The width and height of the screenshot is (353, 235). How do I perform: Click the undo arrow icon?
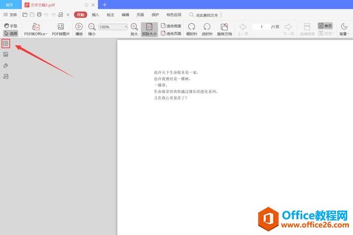point(47,15)
